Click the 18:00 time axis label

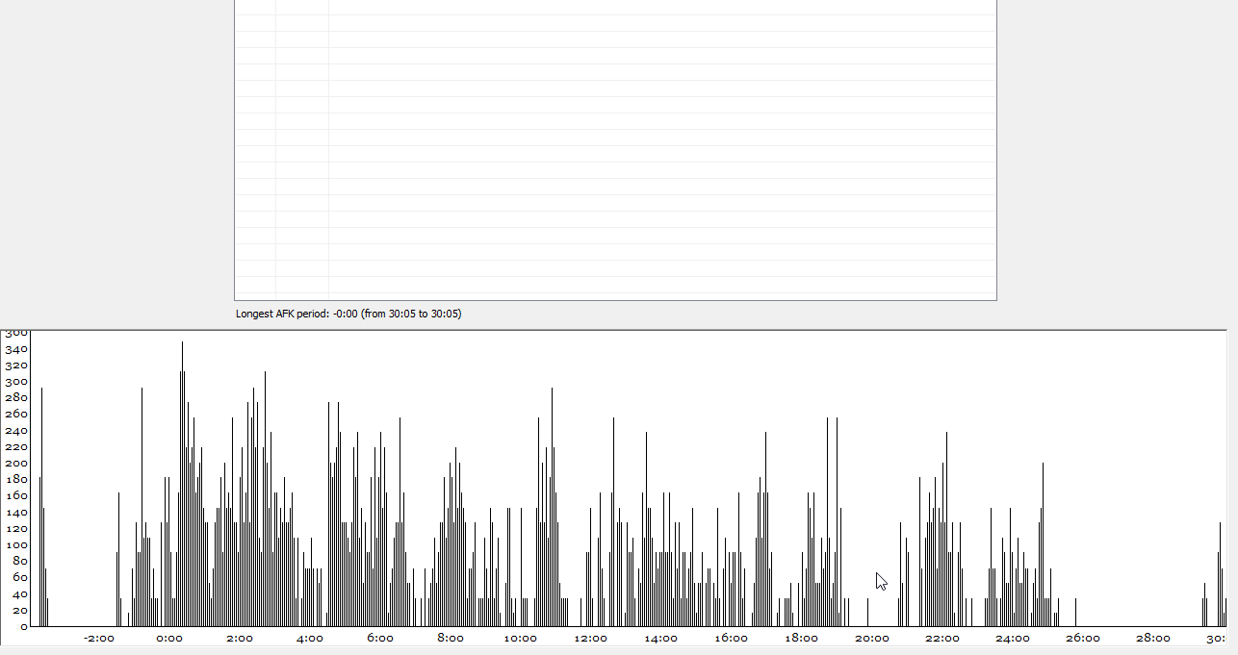pos(802,638)
